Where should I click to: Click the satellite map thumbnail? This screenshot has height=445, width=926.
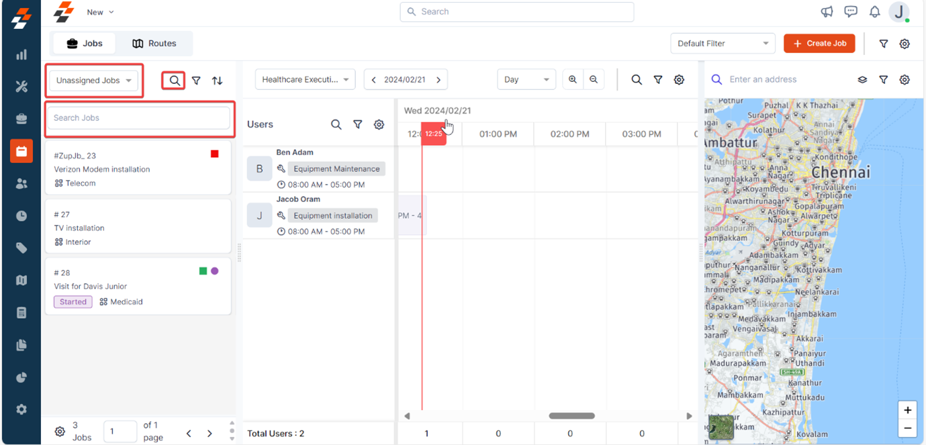click(721, 428)
